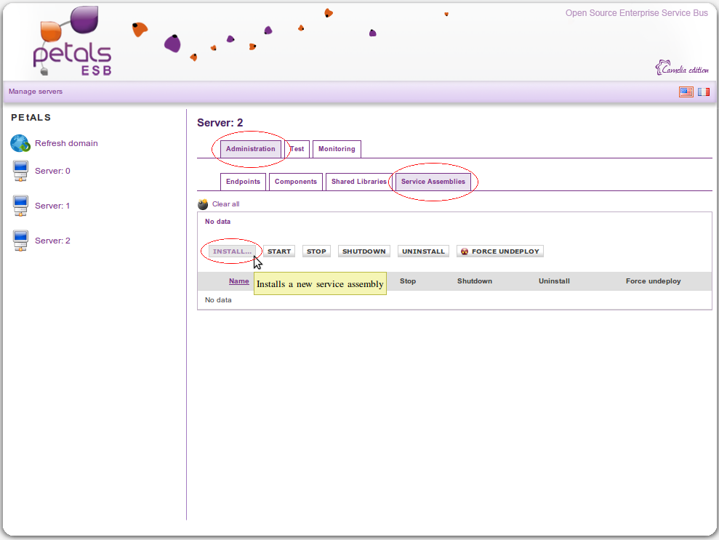Go to the Shared Libraries sub-tab

click(358, 182)
